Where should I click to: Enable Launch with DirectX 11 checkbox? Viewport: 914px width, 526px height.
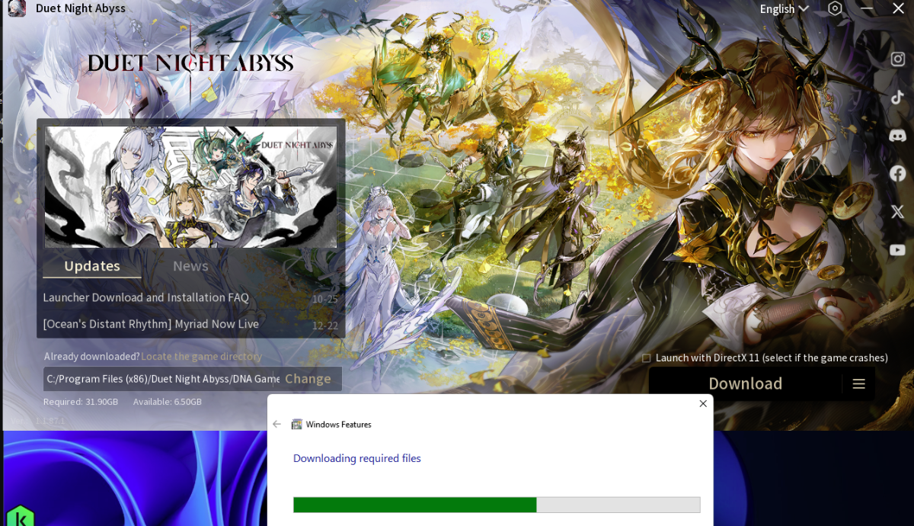647,358
